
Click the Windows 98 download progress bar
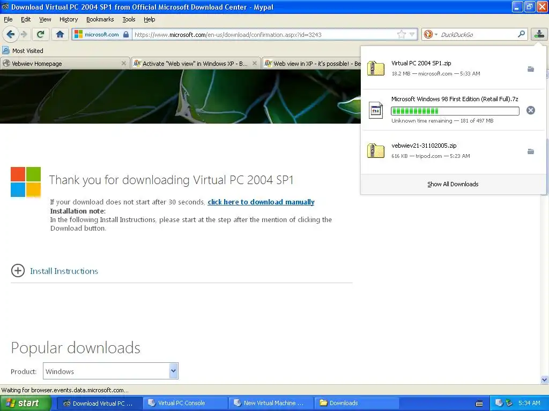tap(455, 111)
